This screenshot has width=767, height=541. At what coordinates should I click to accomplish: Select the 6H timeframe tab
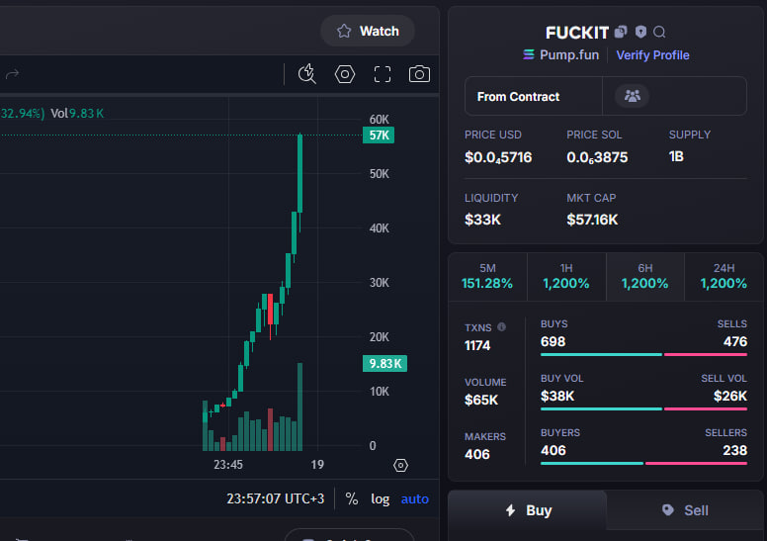644,277
